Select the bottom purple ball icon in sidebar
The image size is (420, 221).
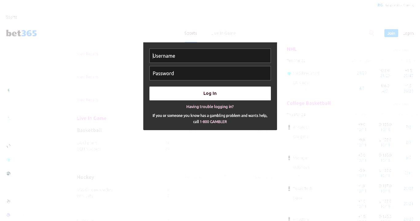pos(8,215)
